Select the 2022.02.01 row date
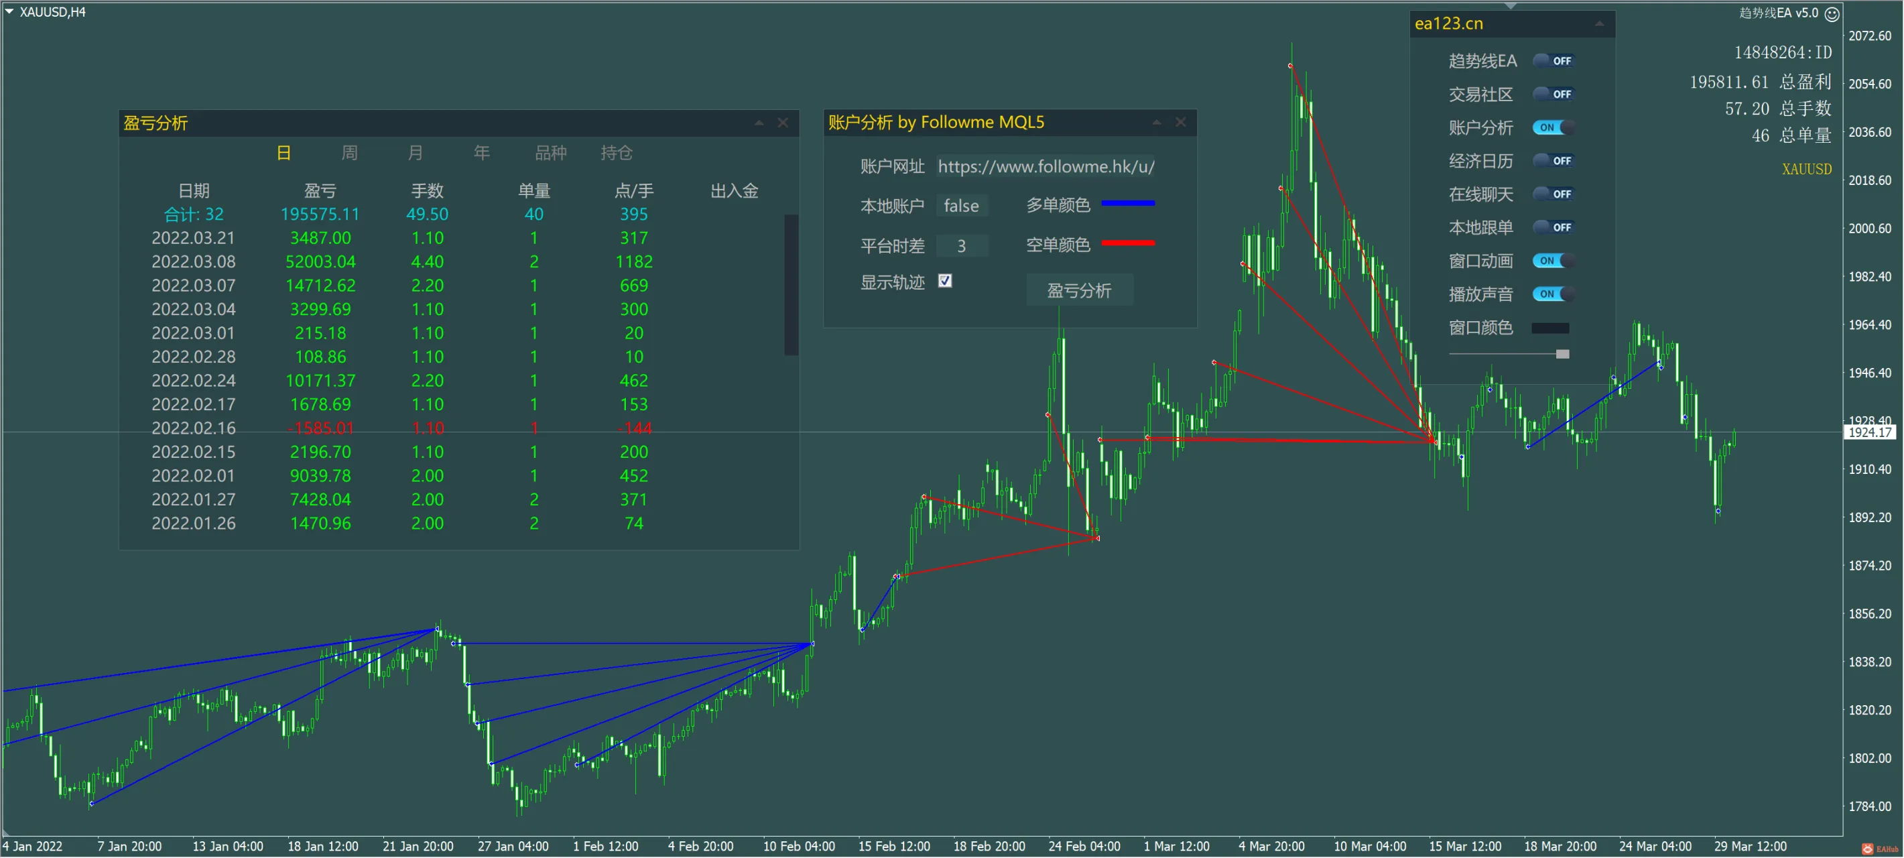Screen dimensions: 1904x858 click(194, 476)
